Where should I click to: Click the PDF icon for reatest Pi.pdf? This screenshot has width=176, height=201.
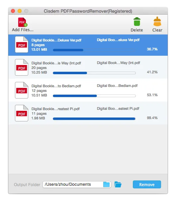point(22,113)
